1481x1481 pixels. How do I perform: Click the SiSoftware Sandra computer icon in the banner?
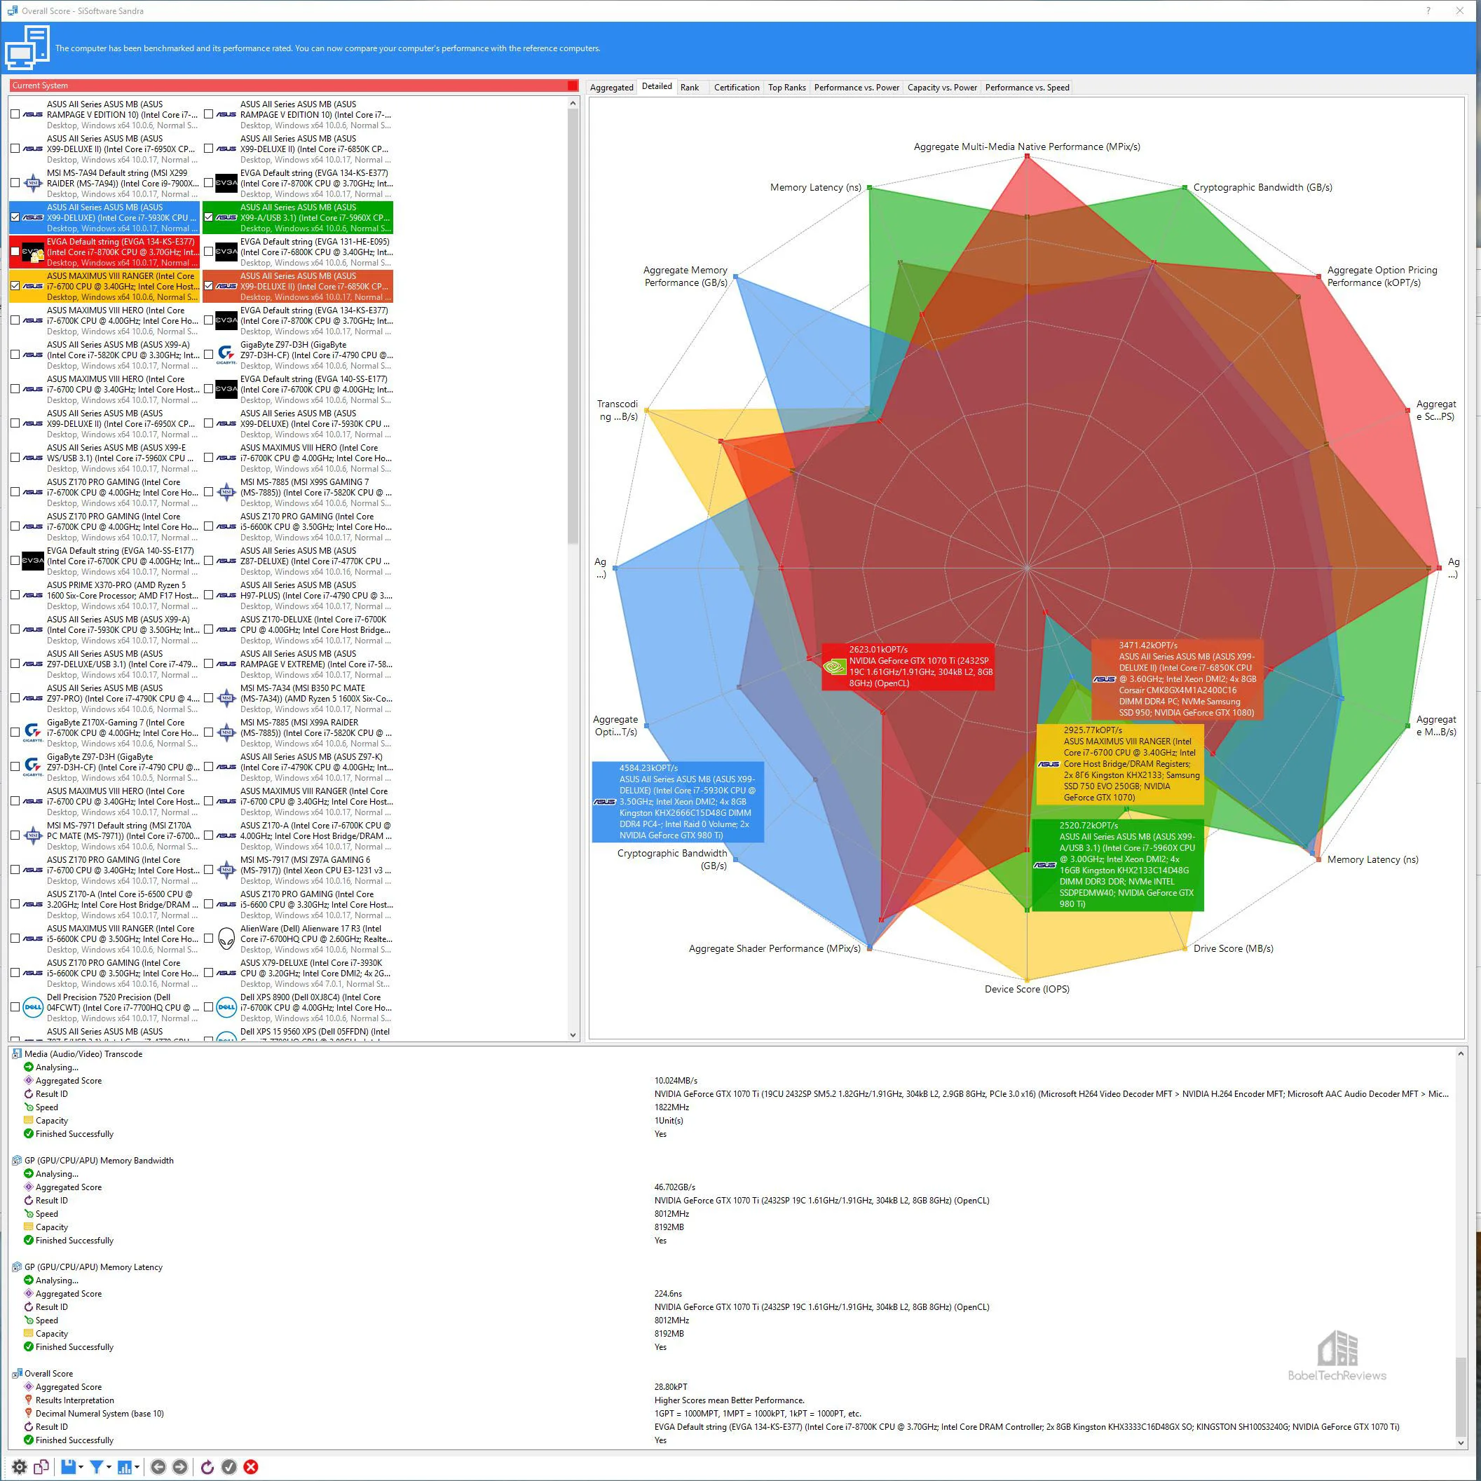[27, 48]
